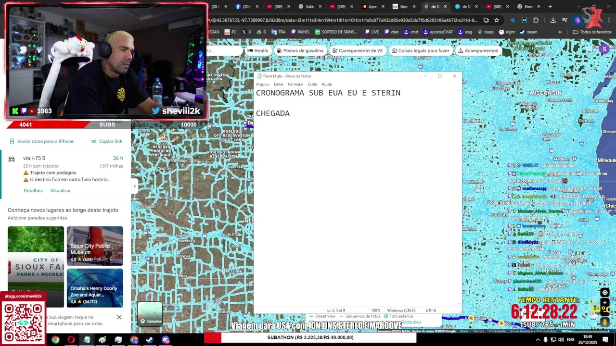
Task: Open the X bookmark
Action: (x=246, y=32)
